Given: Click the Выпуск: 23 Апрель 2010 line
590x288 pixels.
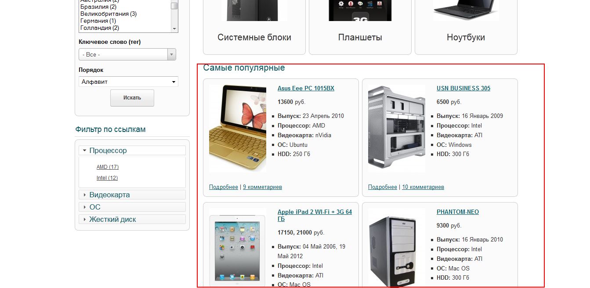Looking at the screenshot, I should [311, 116].
